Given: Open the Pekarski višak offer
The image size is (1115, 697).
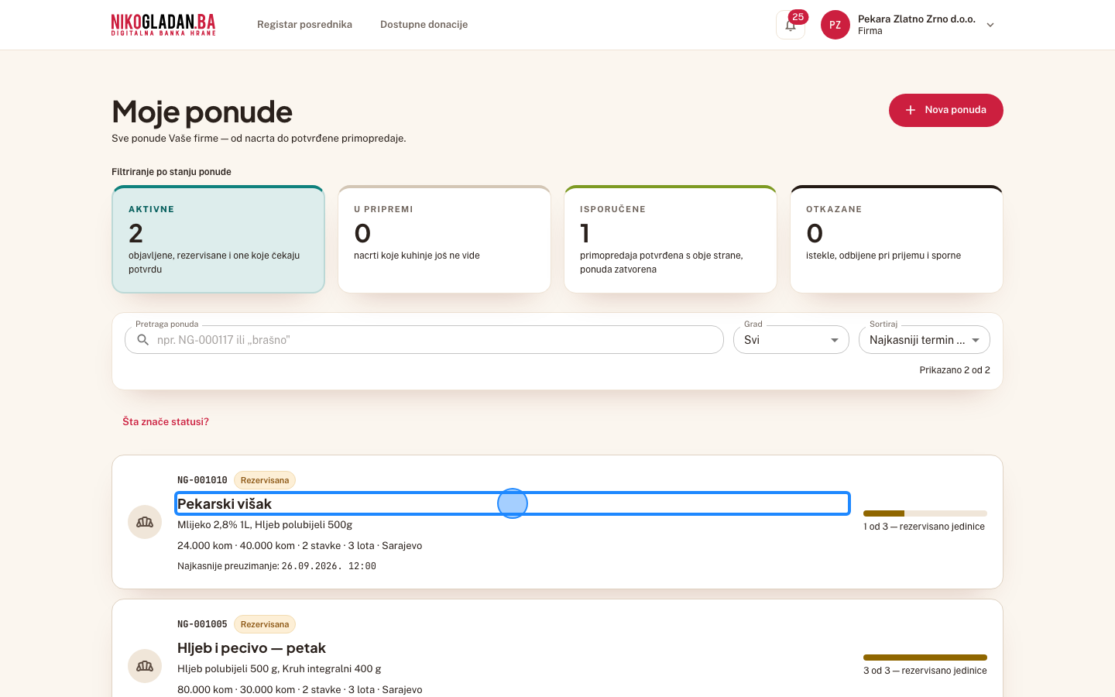Looking at the screenshot, I should click(513, 503).
